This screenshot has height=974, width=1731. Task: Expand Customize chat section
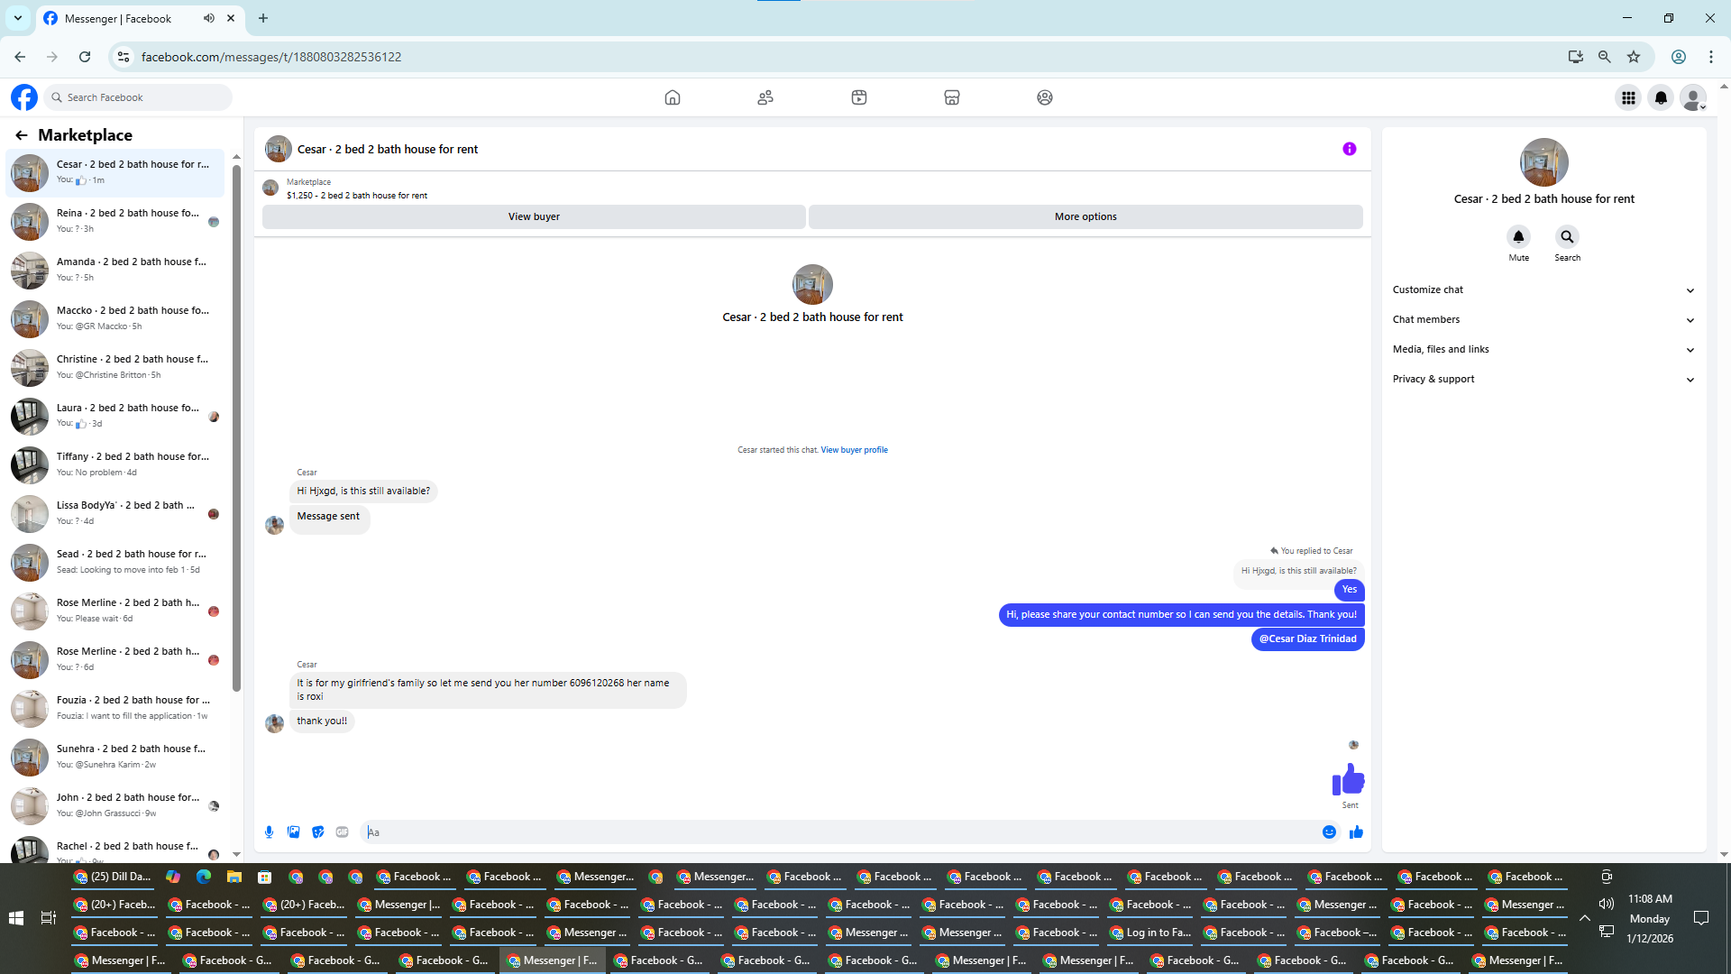point(1543,290)
